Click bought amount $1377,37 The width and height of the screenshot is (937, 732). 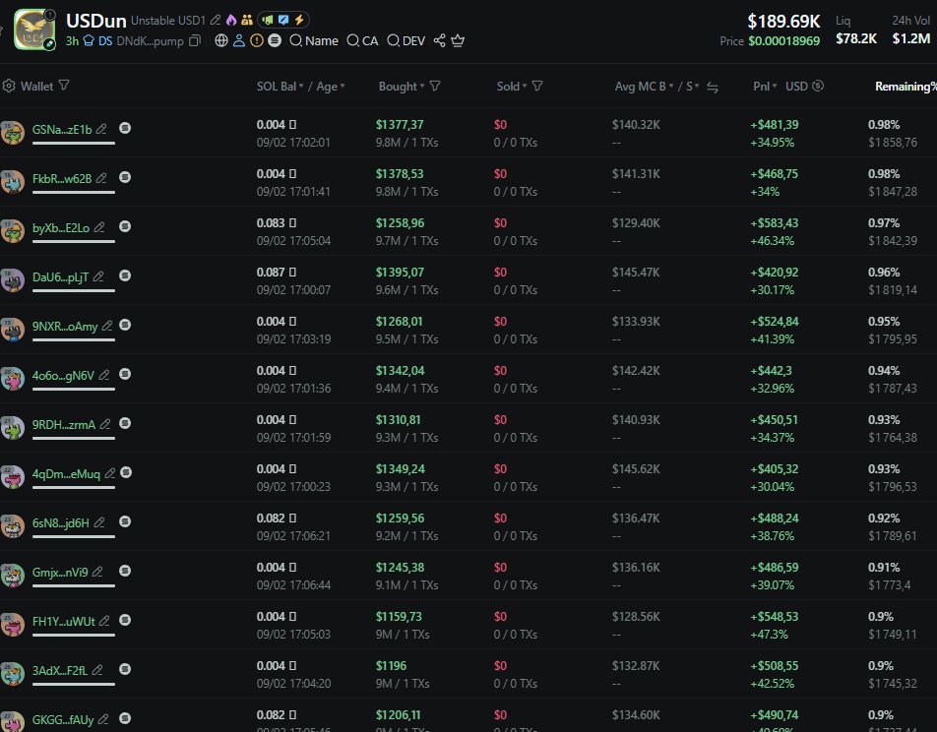click(400, 124)
